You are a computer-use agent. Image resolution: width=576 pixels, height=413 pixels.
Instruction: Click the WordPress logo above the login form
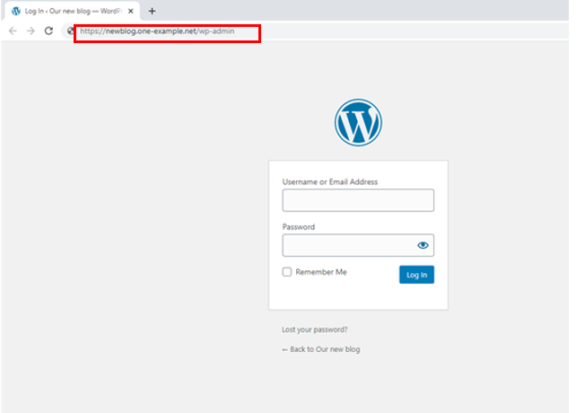coord(358,123)
